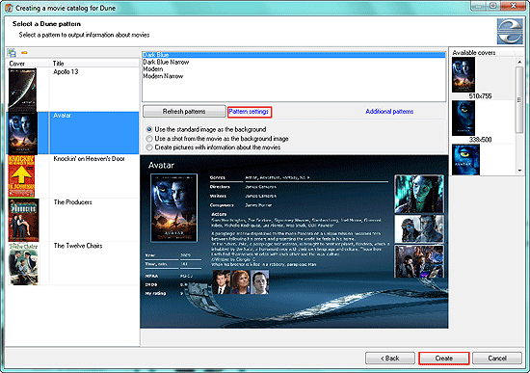The image size is (530, 373).
Task: Close the dialog window
Action: 513,6
